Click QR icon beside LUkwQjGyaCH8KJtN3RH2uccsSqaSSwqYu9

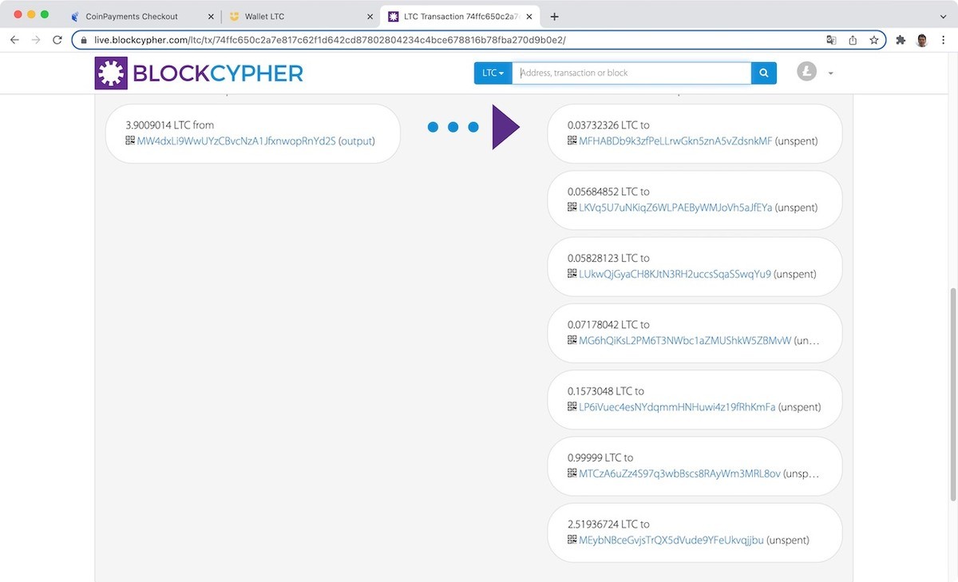tap(572, 274)
